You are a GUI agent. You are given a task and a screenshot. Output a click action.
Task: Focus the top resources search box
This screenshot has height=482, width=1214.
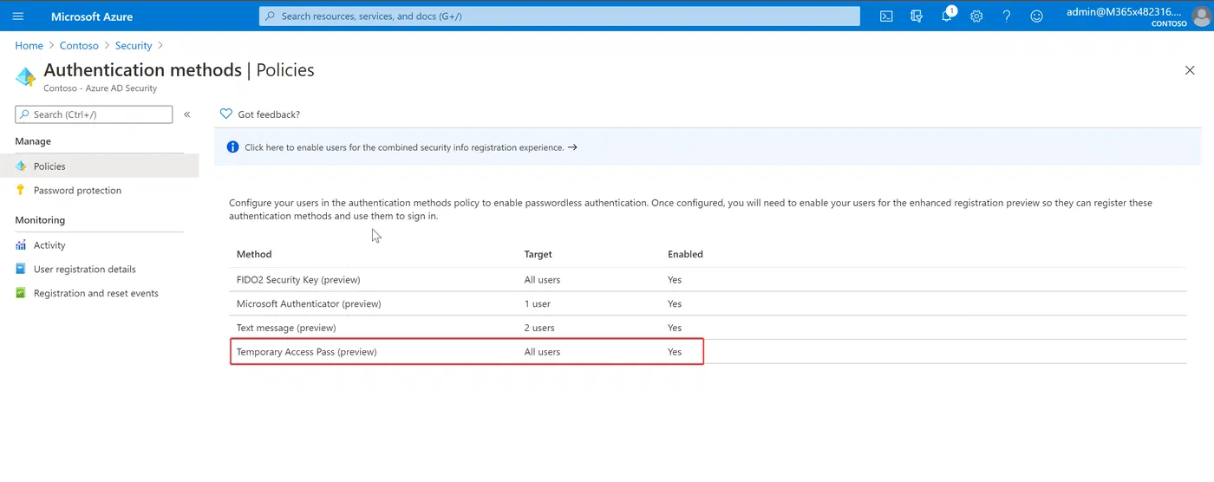(x=559, y=16)
